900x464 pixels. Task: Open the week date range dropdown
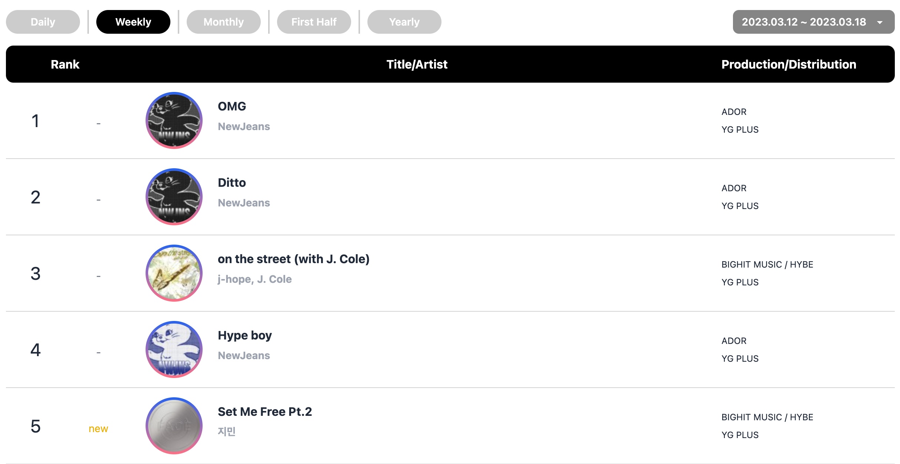pos(804,22)
